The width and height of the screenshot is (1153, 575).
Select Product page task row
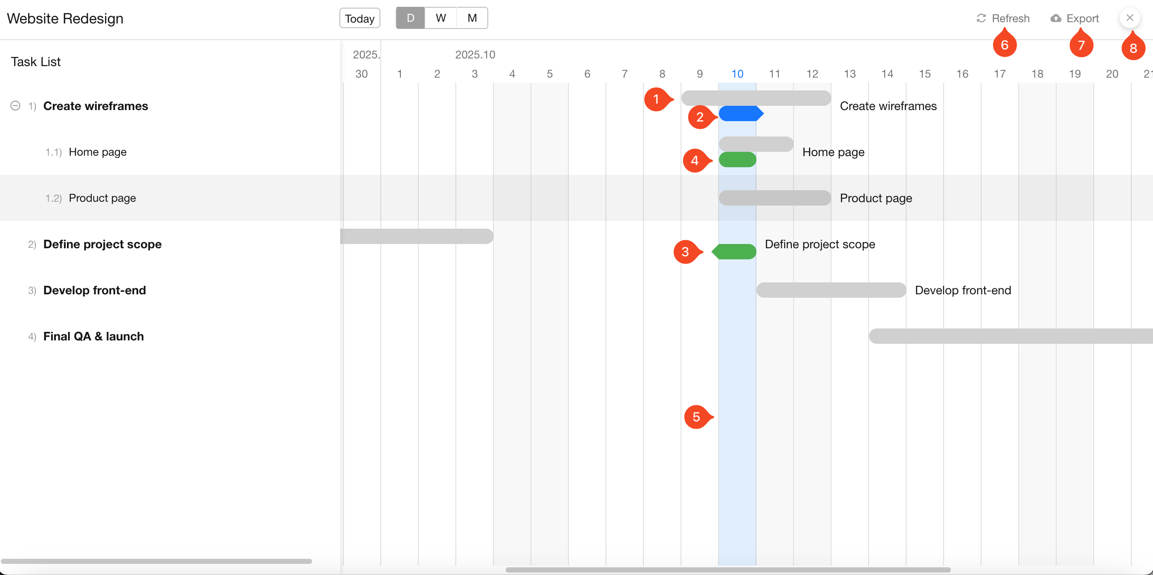[x=102, y=198]
